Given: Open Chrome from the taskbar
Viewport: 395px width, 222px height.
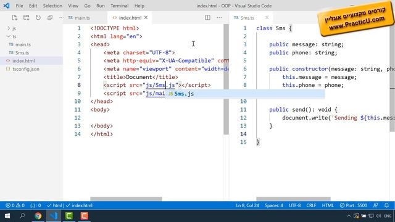Looking at the screenshot, I should click(x=38, y=216).
